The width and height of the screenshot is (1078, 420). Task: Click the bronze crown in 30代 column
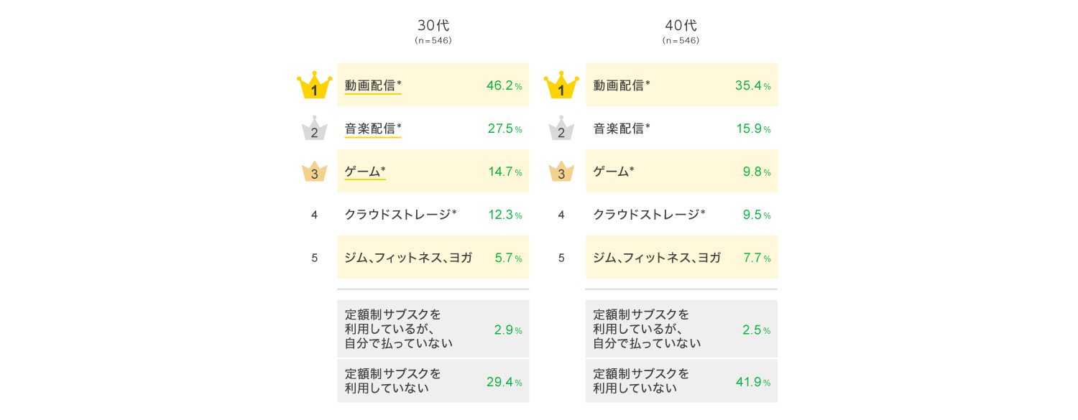point(314,172)
